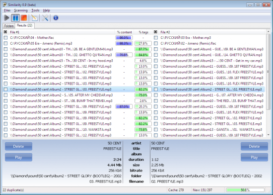
Task: Click the right Play button
Action: point(254,157)
